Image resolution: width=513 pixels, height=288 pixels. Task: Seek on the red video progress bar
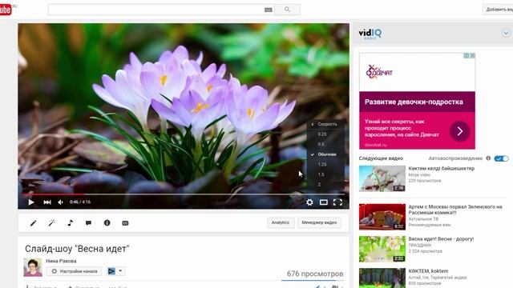pos(184,194)
